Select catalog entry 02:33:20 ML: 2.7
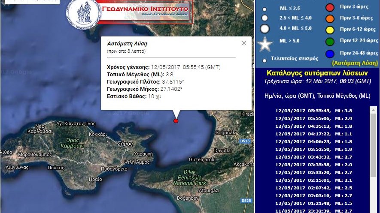The height and width of the screenshot is (213, 380). tap(313, 173)
